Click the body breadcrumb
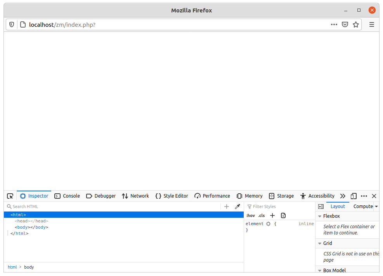 pyautogui.click(x=29, y=267)
